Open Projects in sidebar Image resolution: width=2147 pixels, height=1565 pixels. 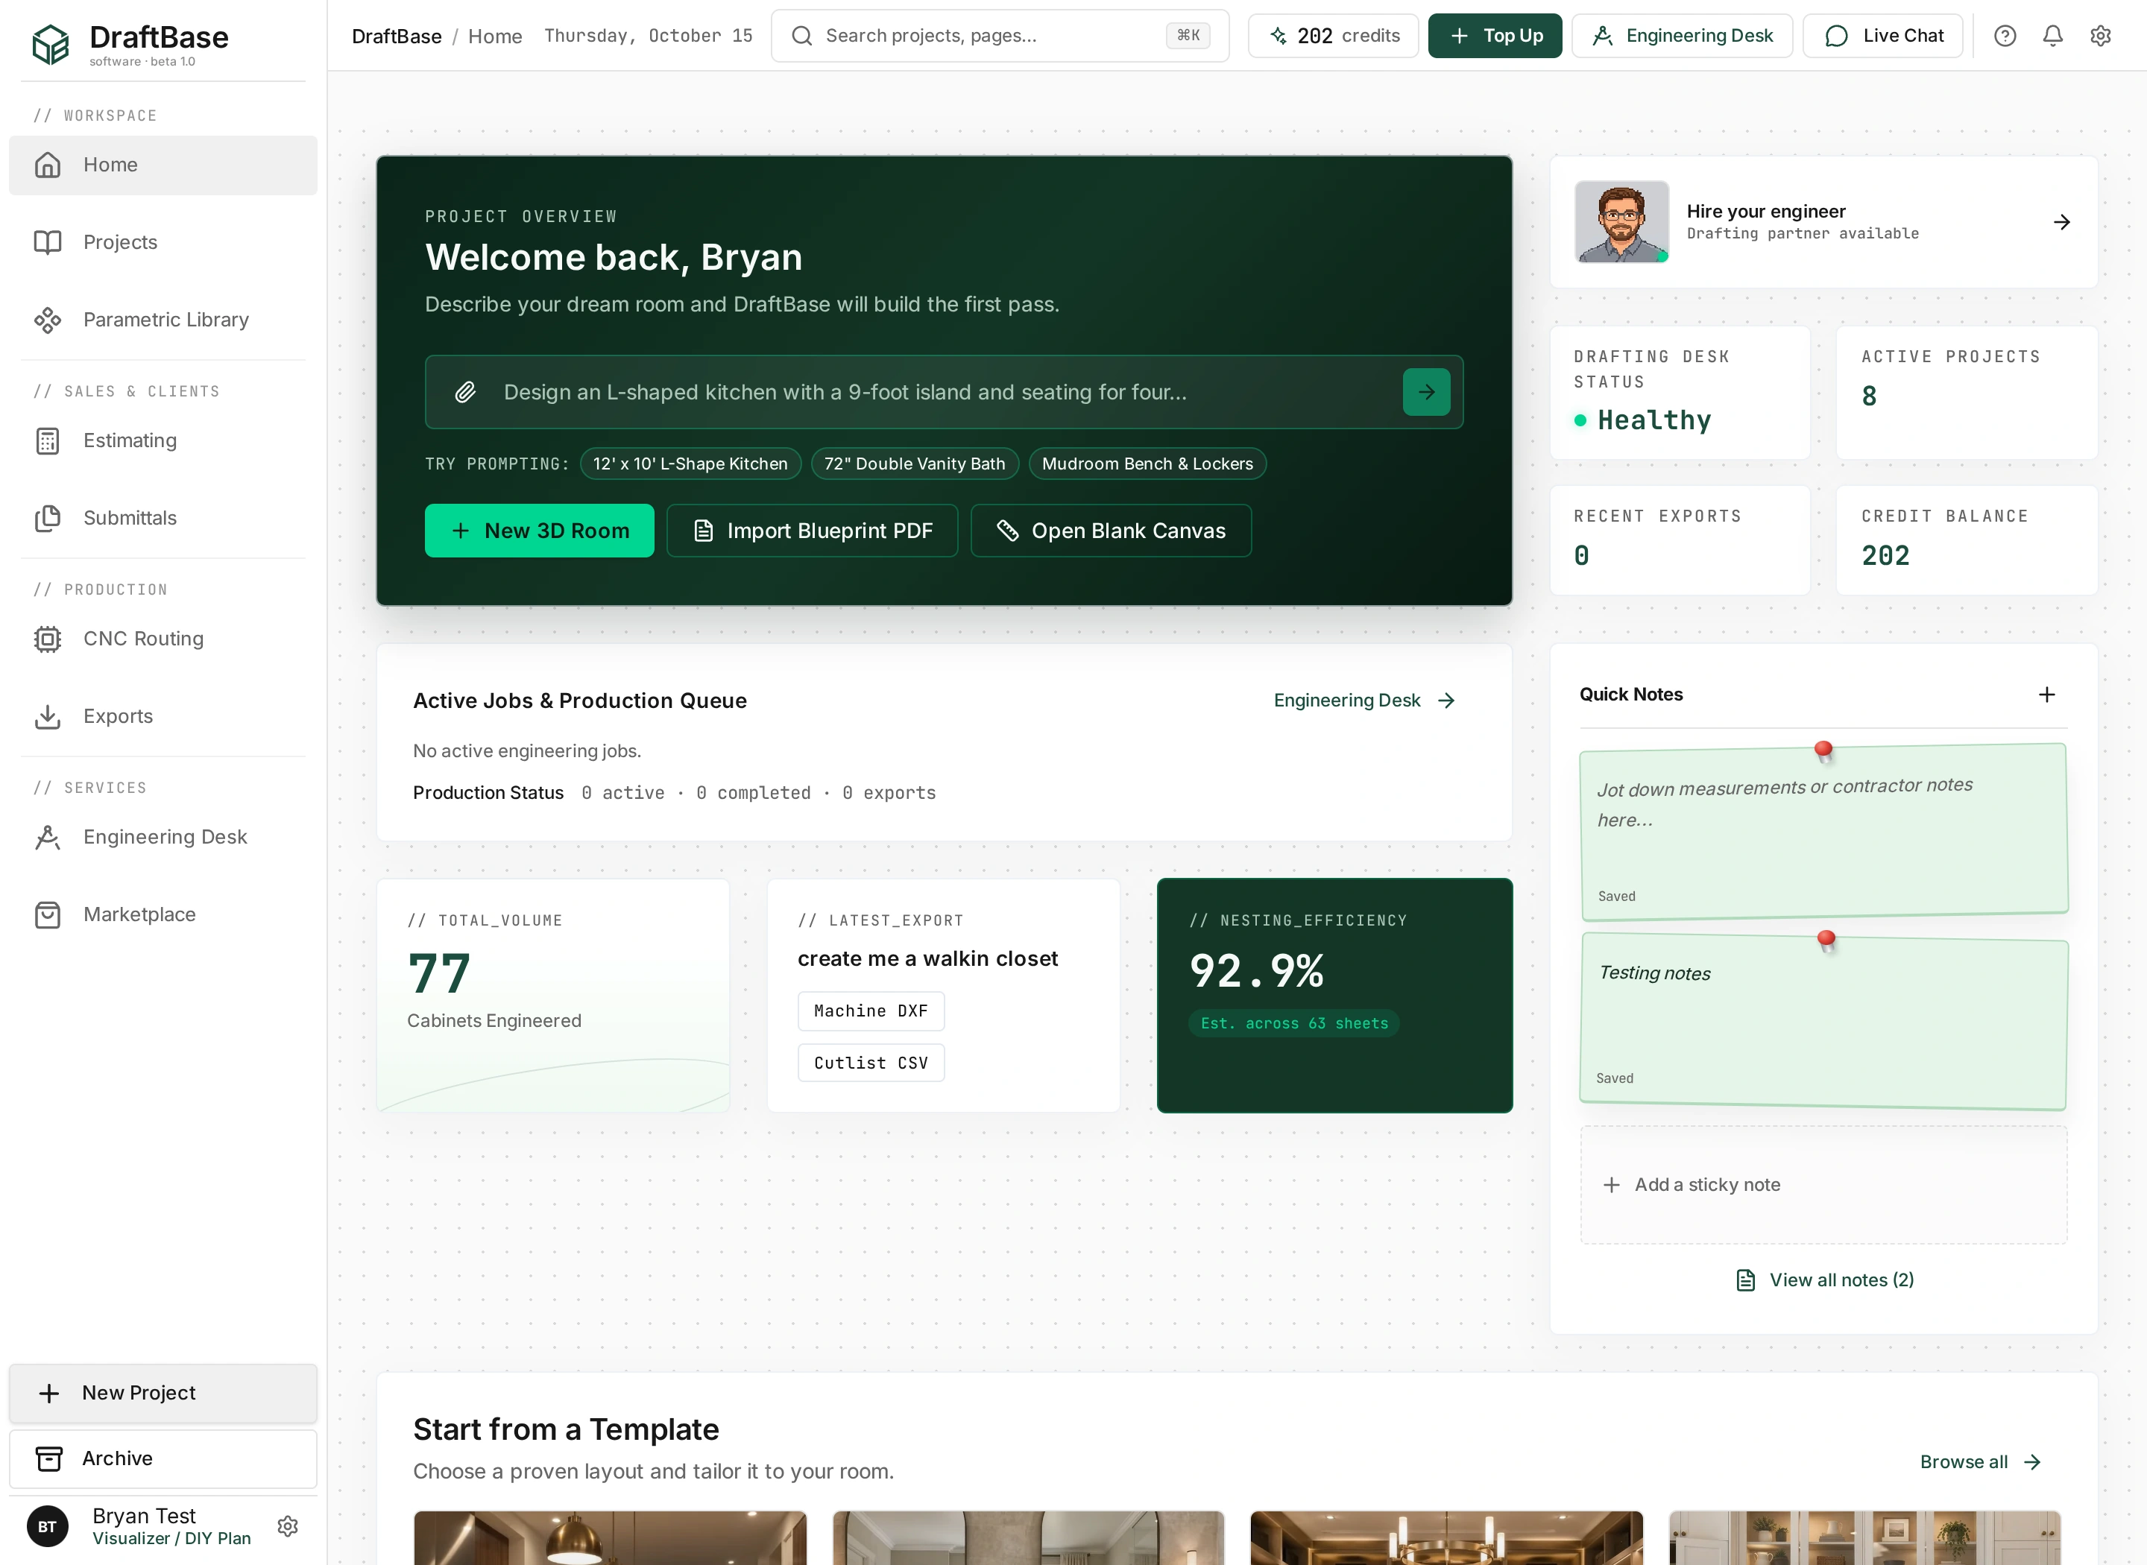point(163,242)
